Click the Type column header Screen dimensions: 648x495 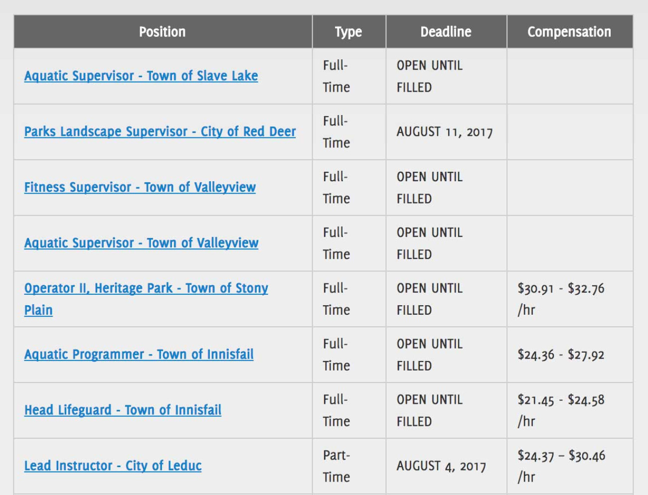pyautogui.click(x=348, y=32)
